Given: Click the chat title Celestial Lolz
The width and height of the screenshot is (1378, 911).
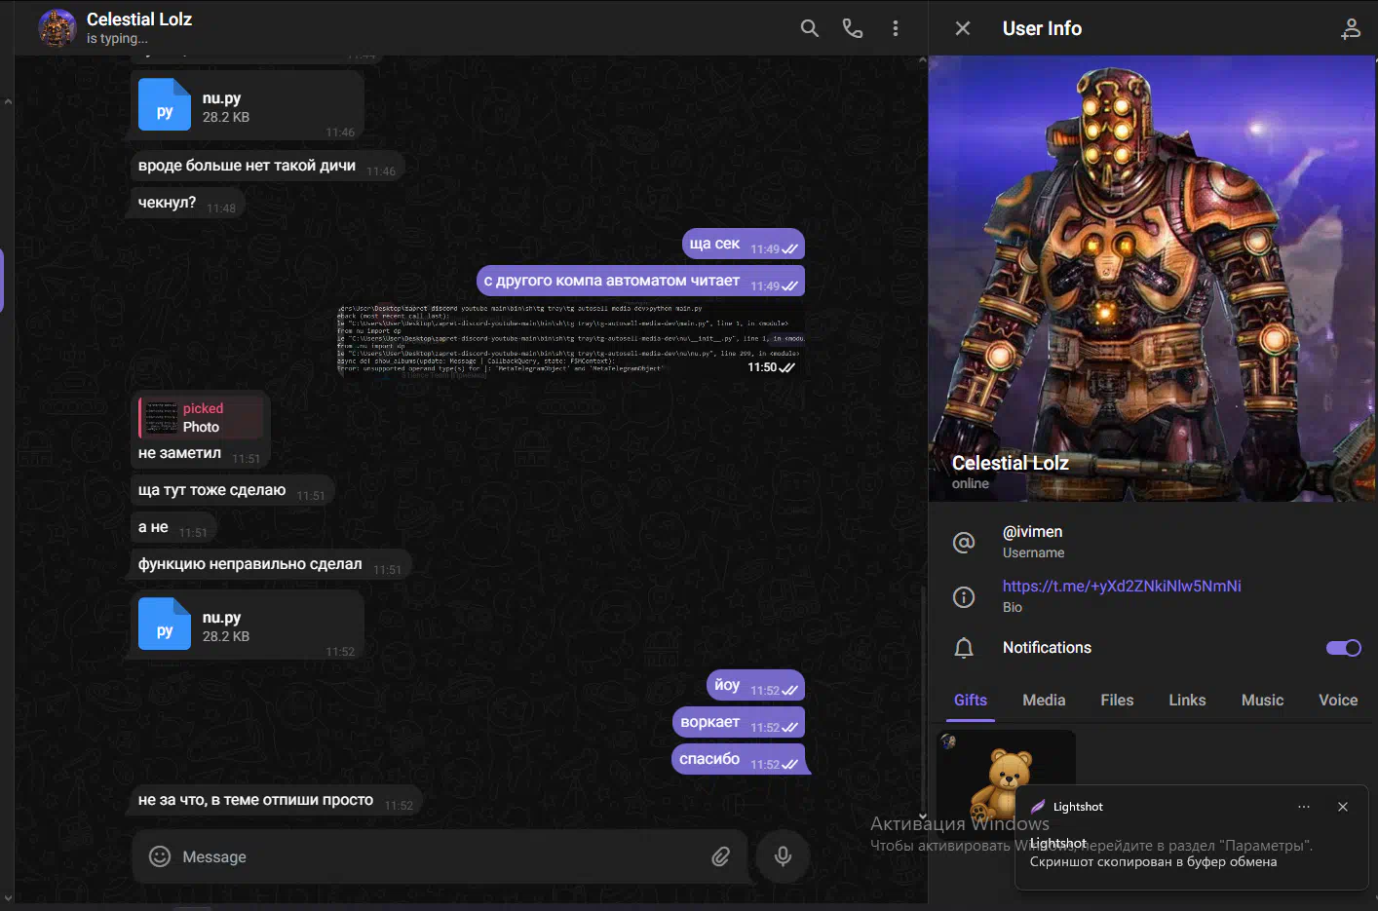Looking at the screenshot, I should coord(139,19).
